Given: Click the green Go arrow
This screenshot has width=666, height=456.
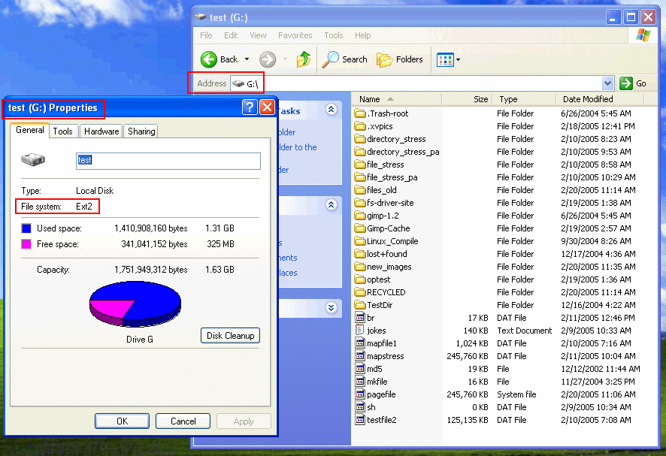Looking at the screenshot, I should (x=625, y=83).
